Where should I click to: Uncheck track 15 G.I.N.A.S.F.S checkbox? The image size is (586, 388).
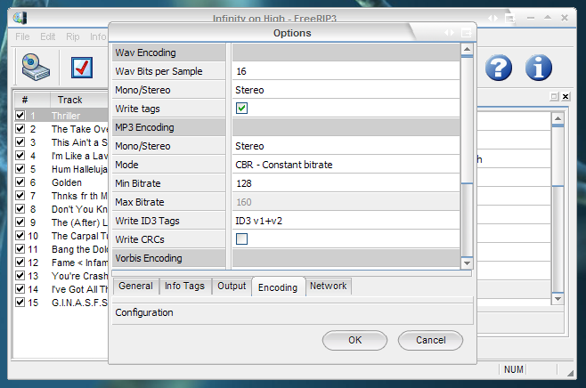tap(20, 302)
